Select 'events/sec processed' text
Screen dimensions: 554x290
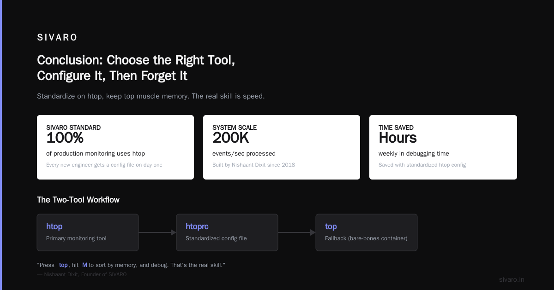click(244, 154)
